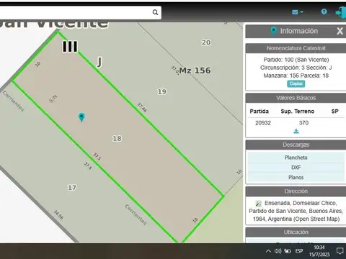Image resolution: width=346 pixels, height=259 pixels.
Task: Click the Nomenclatura Catastral header
Action: [x=296, y=48]
